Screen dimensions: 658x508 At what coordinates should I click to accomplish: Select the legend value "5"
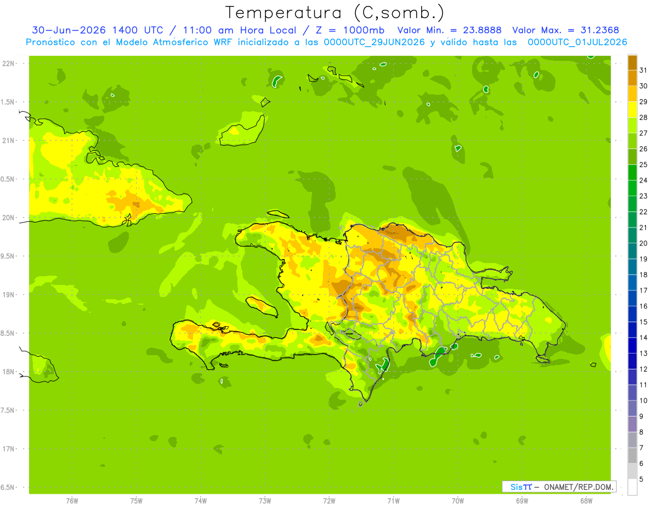(x=642, y=480)
